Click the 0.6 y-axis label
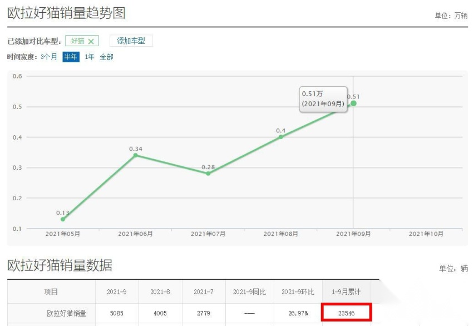This screenshot has height=326, width=474. tap(17, 76)
